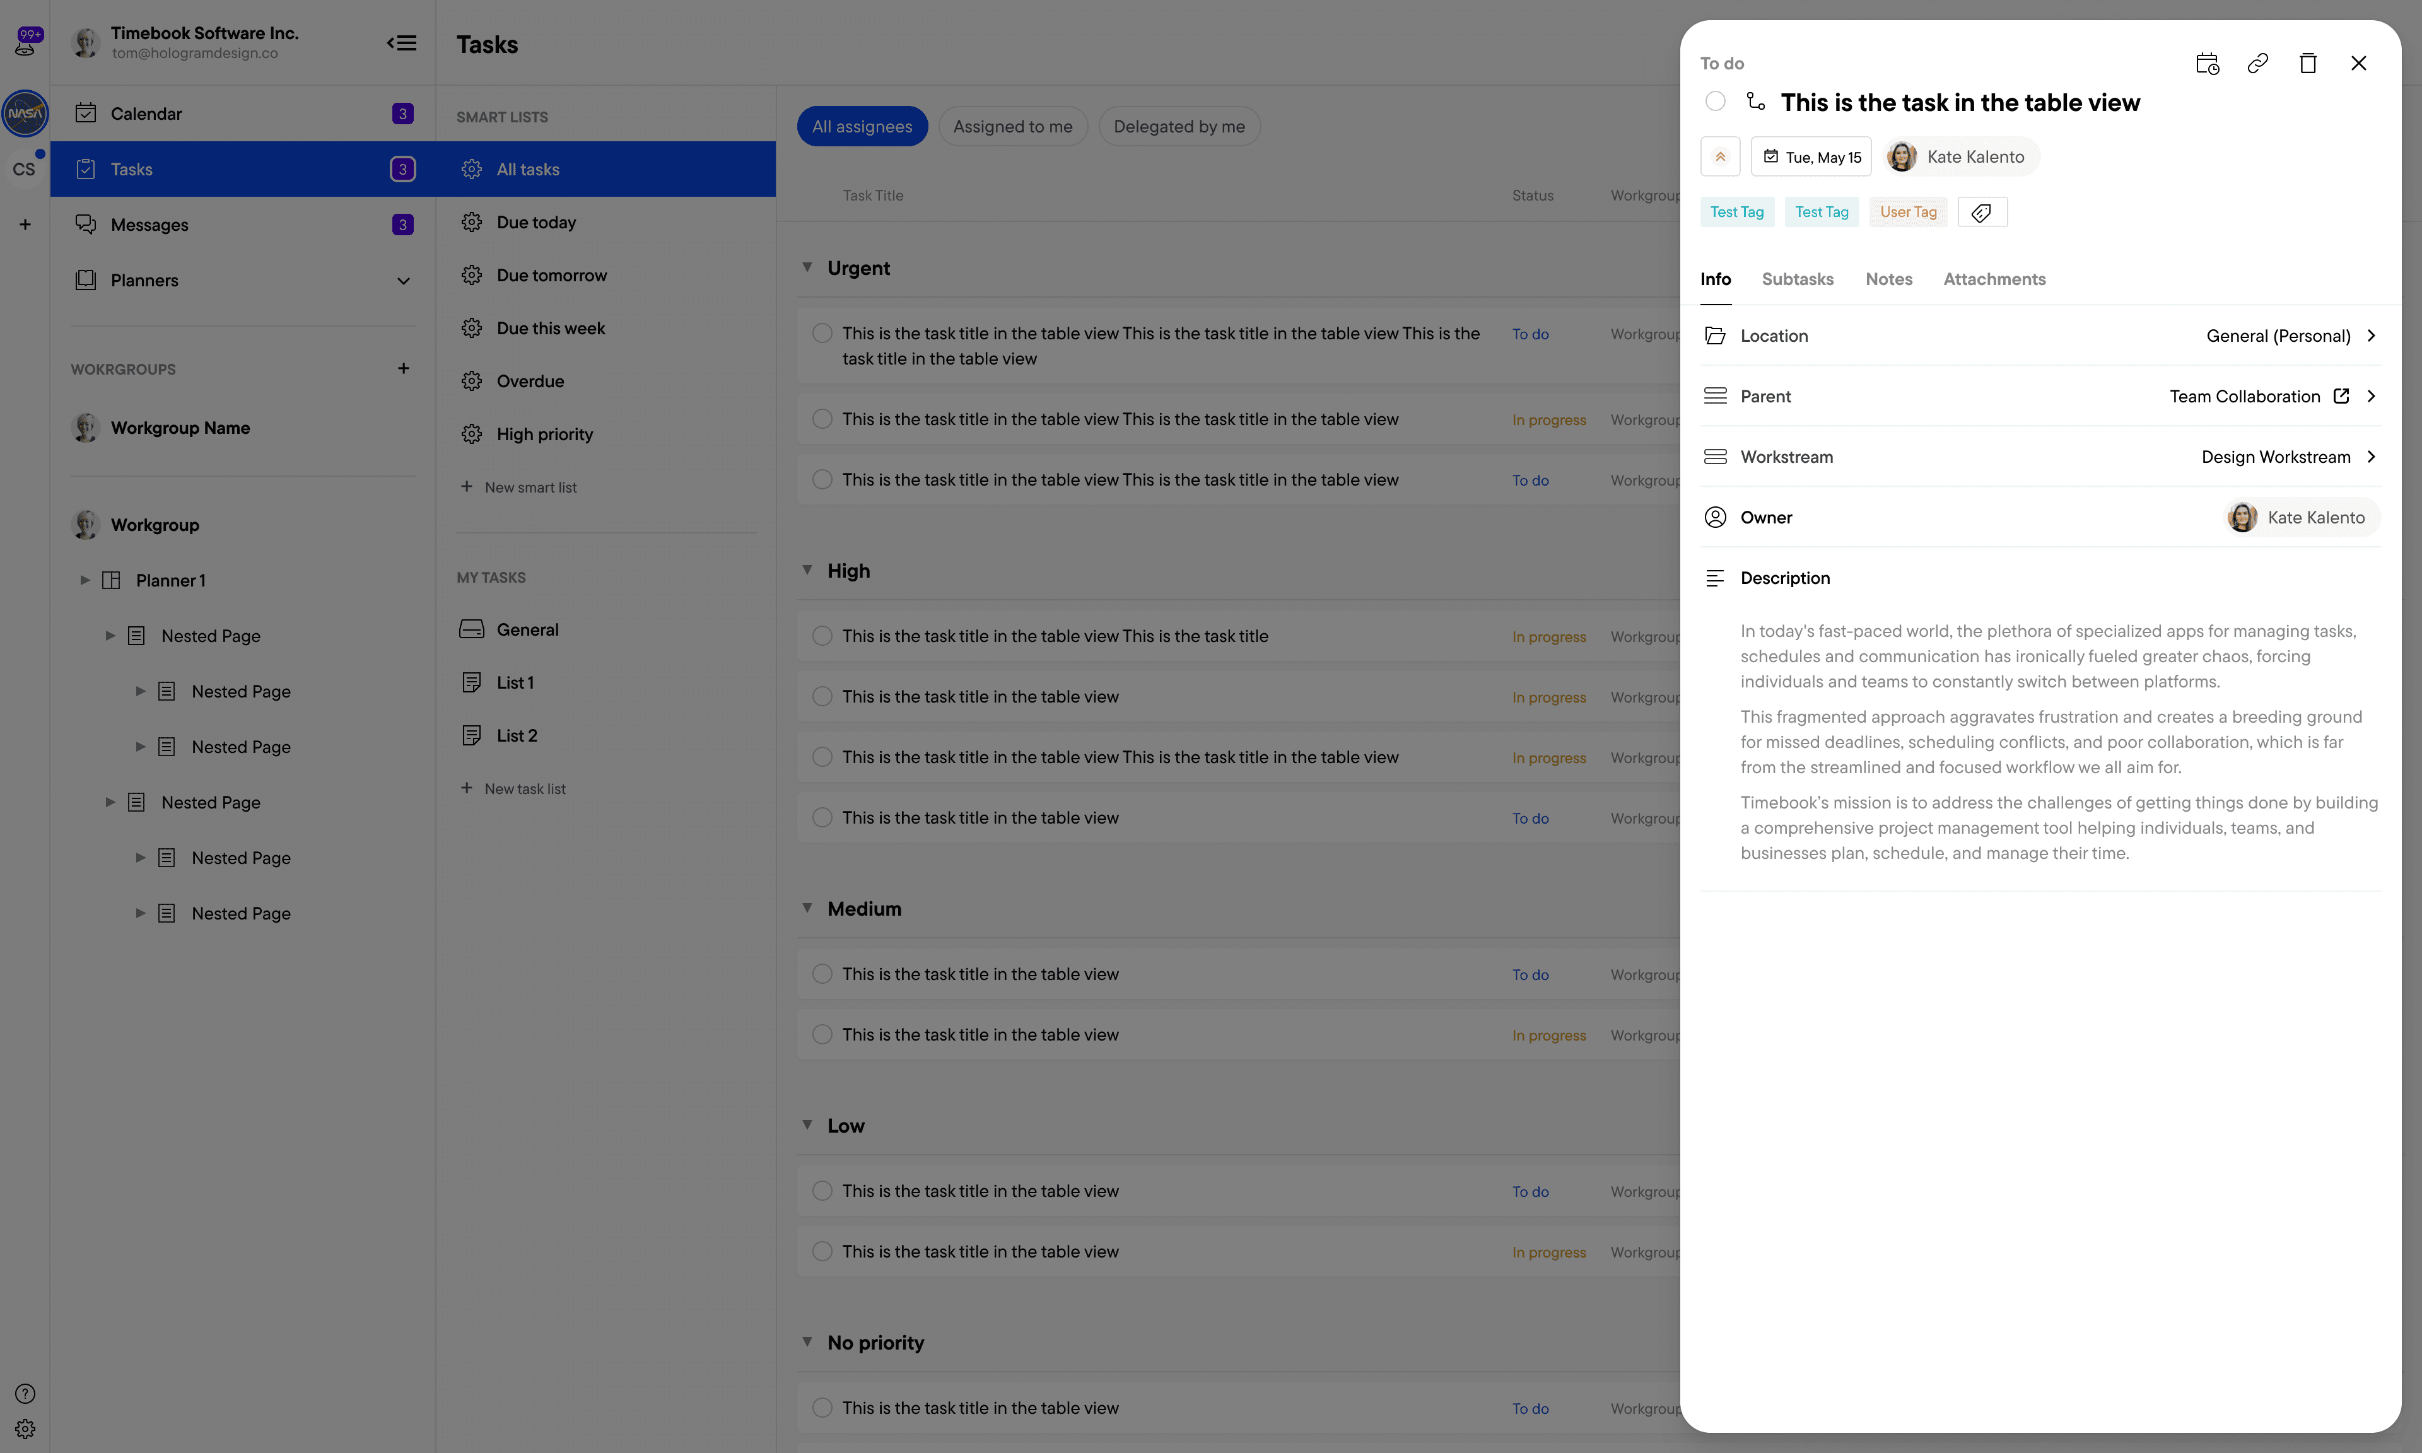This screenshot has height=1453, width=2422.
Task: Click the High priority smart list gear icon
Action: tap(472, 434)
